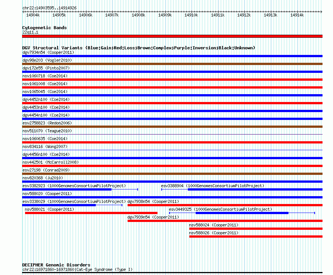Click the brown bar of esv2758823
The image size is (333, 275).
point(172,127)
